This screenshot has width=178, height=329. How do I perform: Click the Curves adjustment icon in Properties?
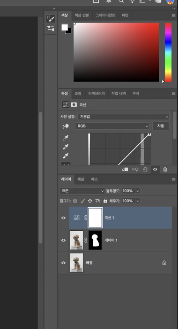pyautogui.click(x=66, y=104)
